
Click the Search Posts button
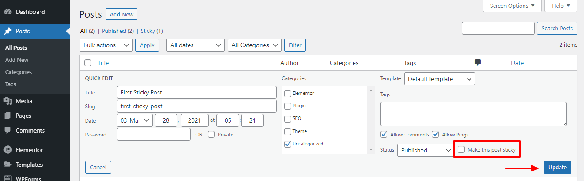coord(557,28)
